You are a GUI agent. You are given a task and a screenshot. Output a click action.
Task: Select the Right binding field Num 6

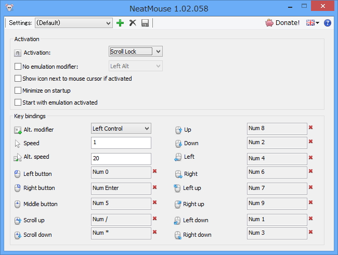click(x=277, y=172)
